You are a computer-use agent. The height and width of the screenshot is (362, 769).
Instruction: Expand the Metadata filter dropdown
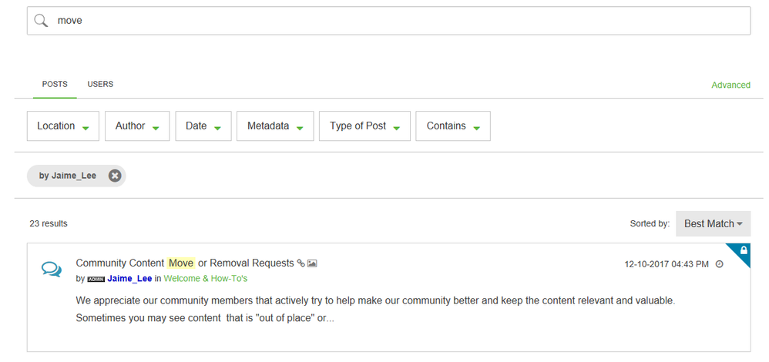275,126
